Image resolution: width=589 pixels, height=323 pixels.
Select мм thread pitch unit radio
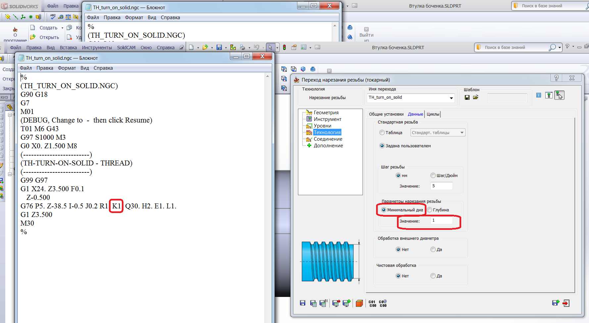tap(398, 175)
